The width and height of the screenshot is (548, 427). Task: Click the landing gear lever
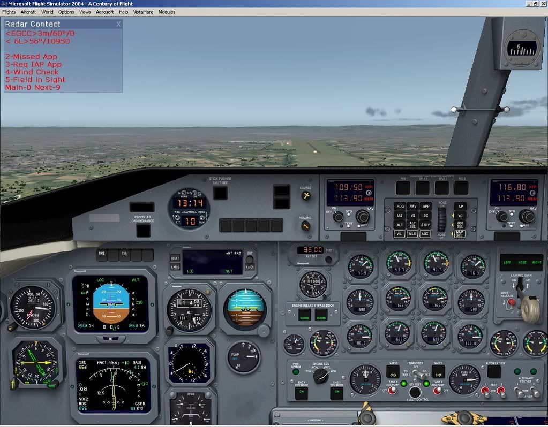(528, 306)
